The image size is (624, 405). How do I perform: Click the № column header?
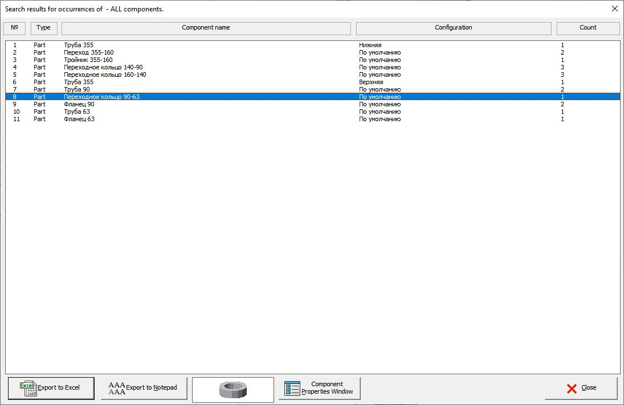[x=15, y=28]
